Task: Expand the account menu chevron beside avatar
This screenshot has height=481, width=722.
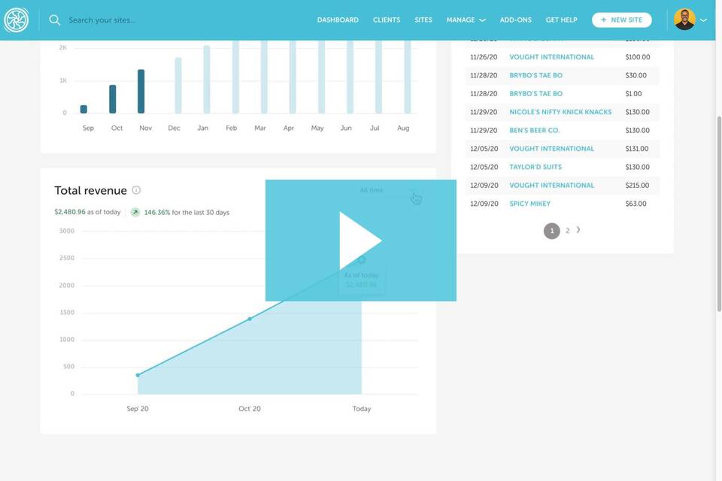Action: [x=704, y=20]
